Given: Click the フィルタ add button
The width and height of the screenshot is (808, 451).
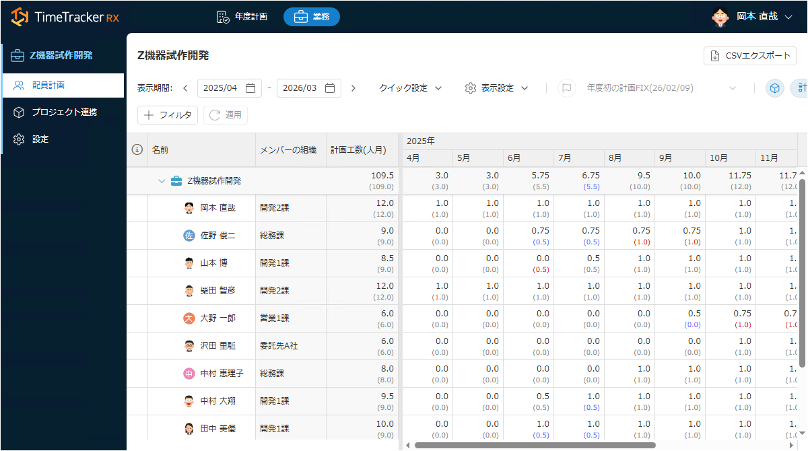Looking at the screenshot, I should pos(168,115).
